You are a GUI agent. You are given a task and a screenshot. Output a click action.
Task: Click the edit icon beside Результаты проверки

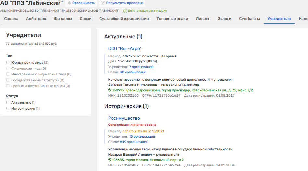point(102,3)
